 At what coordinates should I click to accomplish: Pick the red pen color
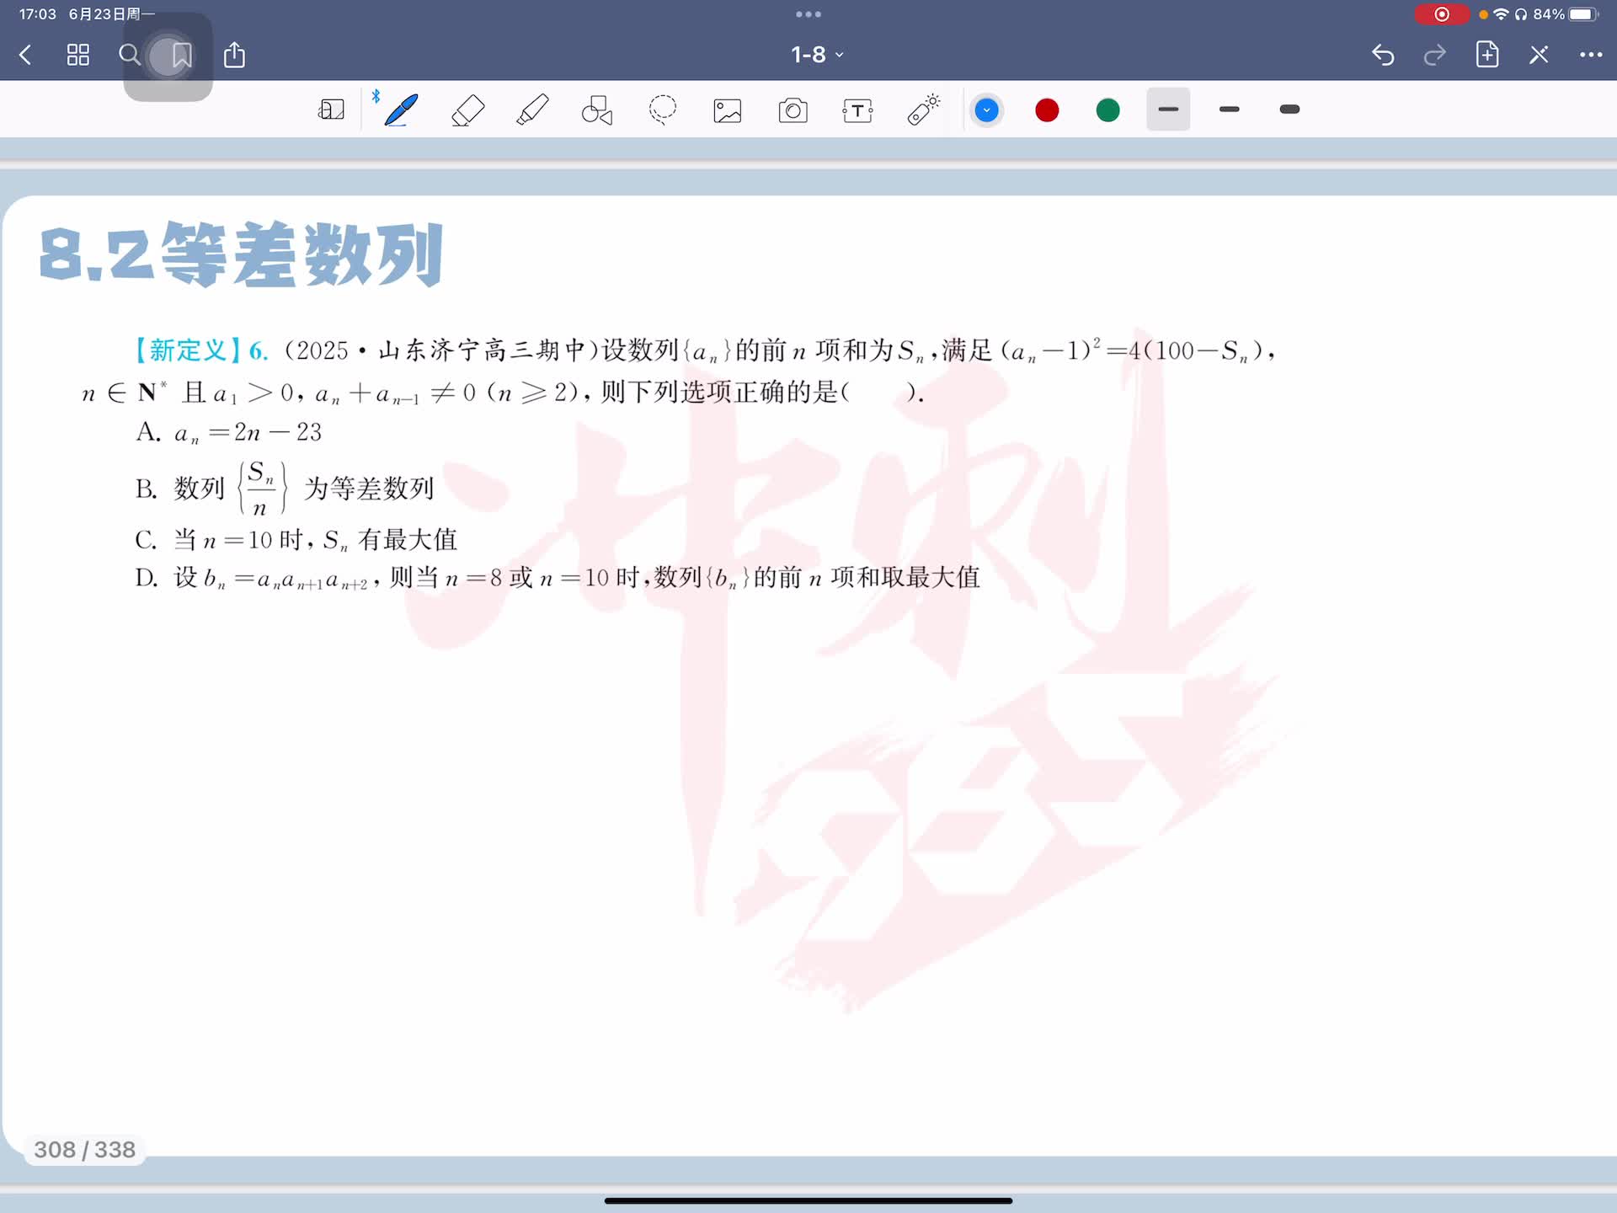(x=1047, y=110)
